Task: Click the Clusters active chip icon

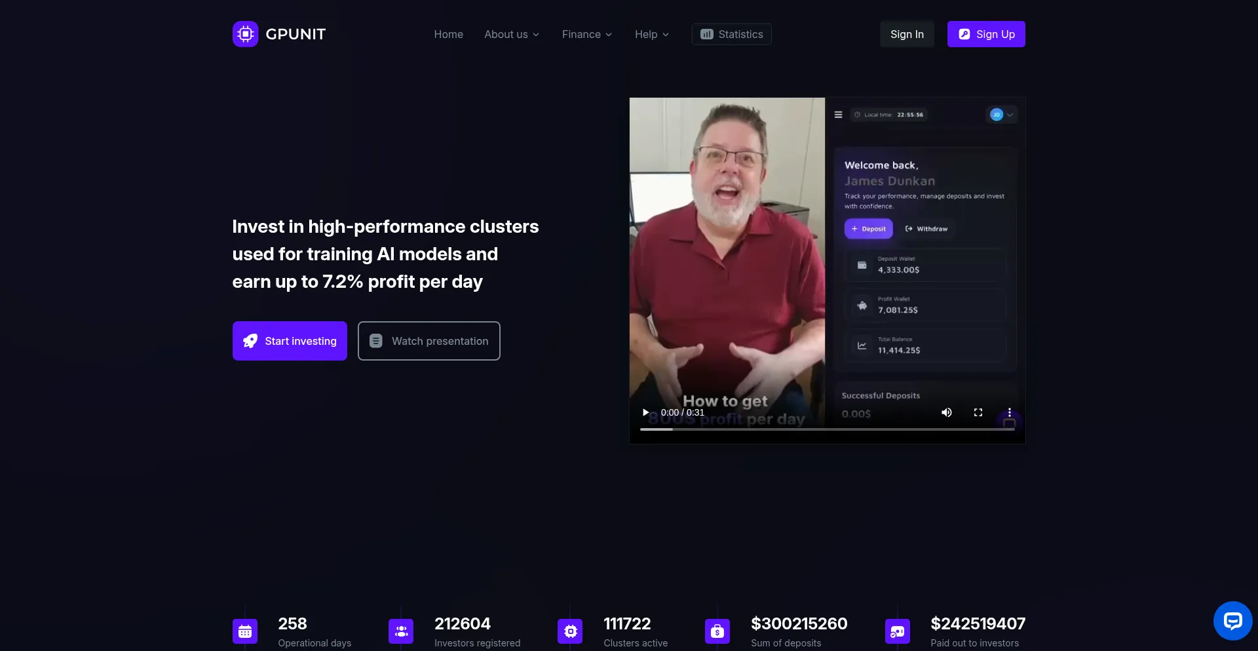Action: (x=570, y=631)
